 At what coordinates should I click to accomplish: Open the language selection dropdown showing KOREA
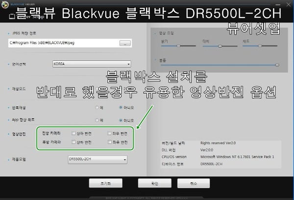[x=92, y=64]
